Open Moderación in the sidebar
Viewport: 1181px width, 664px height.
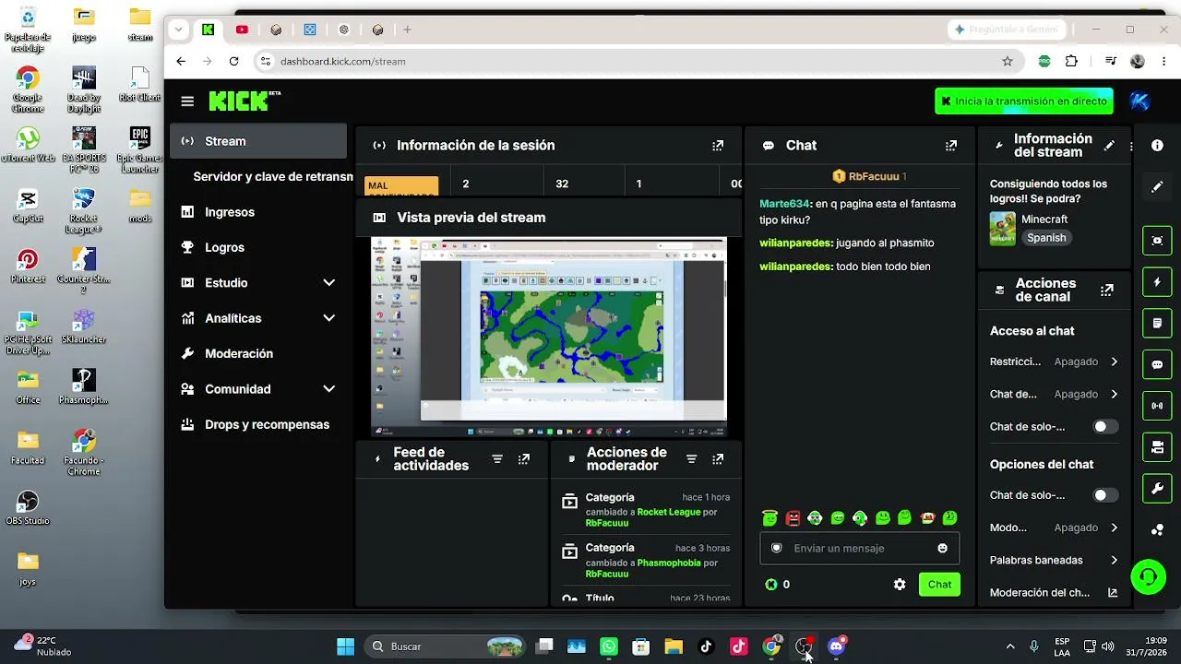pyautogui.click(x=258, y=354)
